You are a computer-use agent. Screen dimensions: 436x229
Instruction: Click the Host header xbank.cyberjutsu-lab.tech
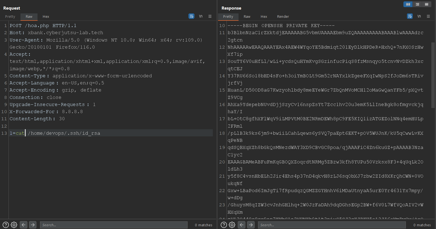56,33
